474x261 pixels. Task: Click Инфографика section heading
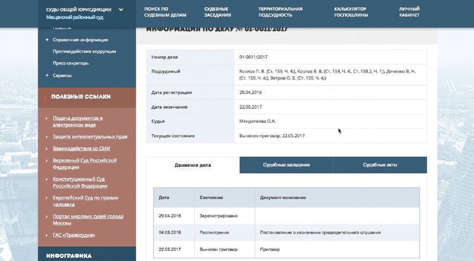69,256
